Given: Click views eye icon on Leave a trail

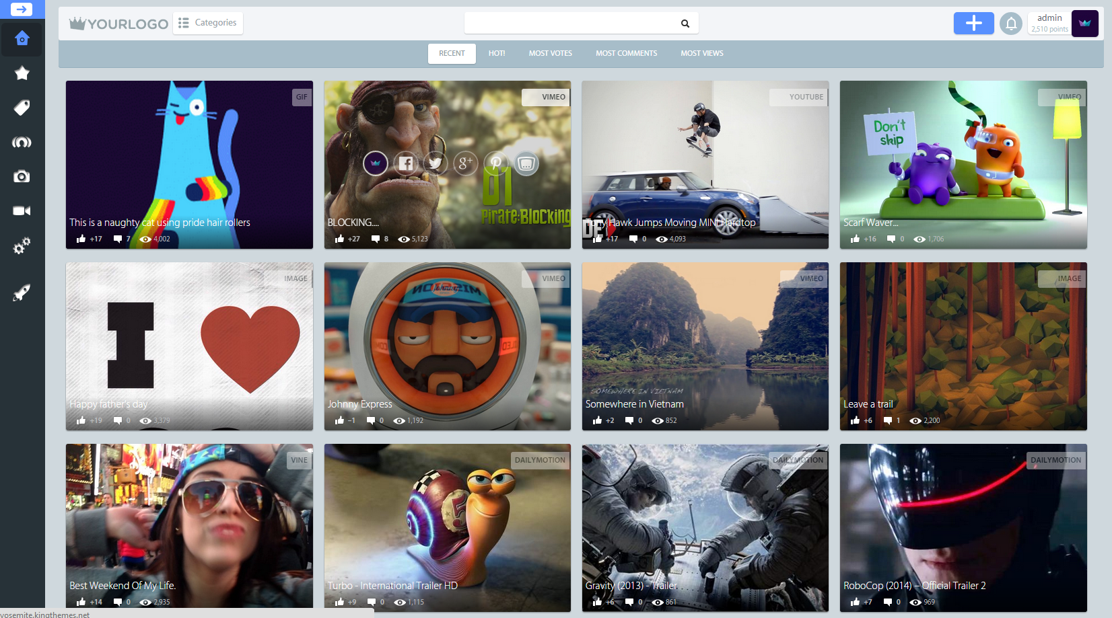Looking at the screenshot, I should click(x=915, y=420).
